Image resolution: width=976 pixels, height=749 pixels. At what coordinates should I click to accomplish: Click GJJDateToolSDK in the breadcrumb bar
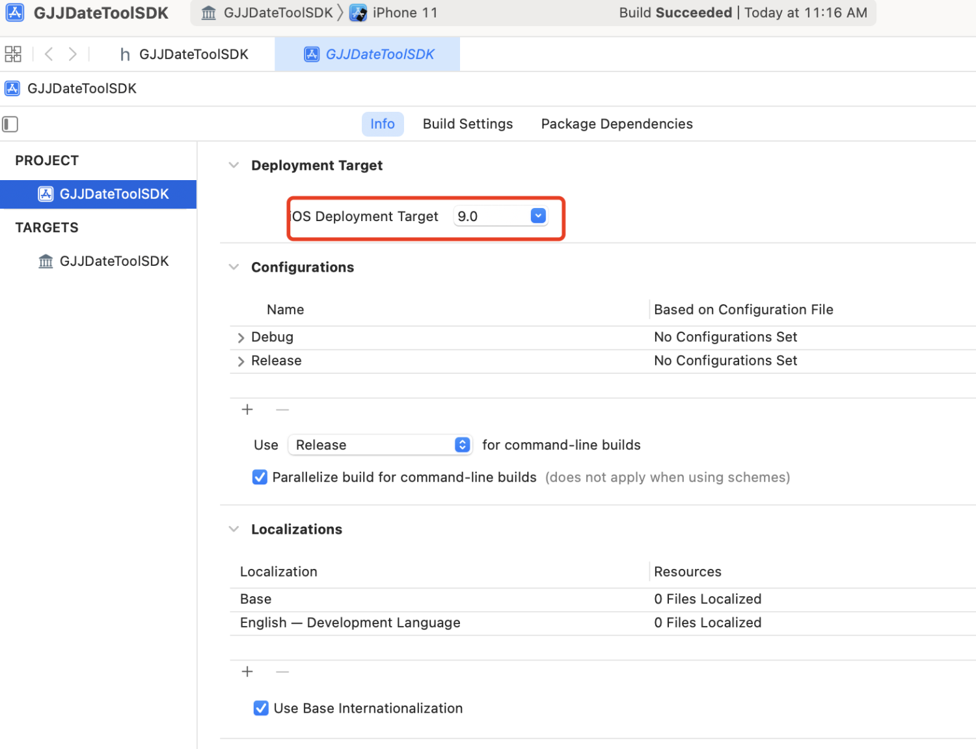click(82, 88)
